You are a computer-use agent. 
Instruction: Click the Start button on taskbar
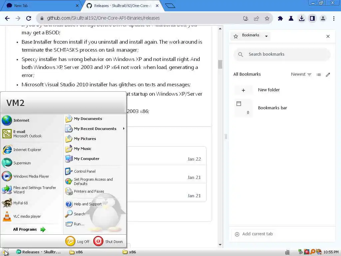tap(6, 252)
